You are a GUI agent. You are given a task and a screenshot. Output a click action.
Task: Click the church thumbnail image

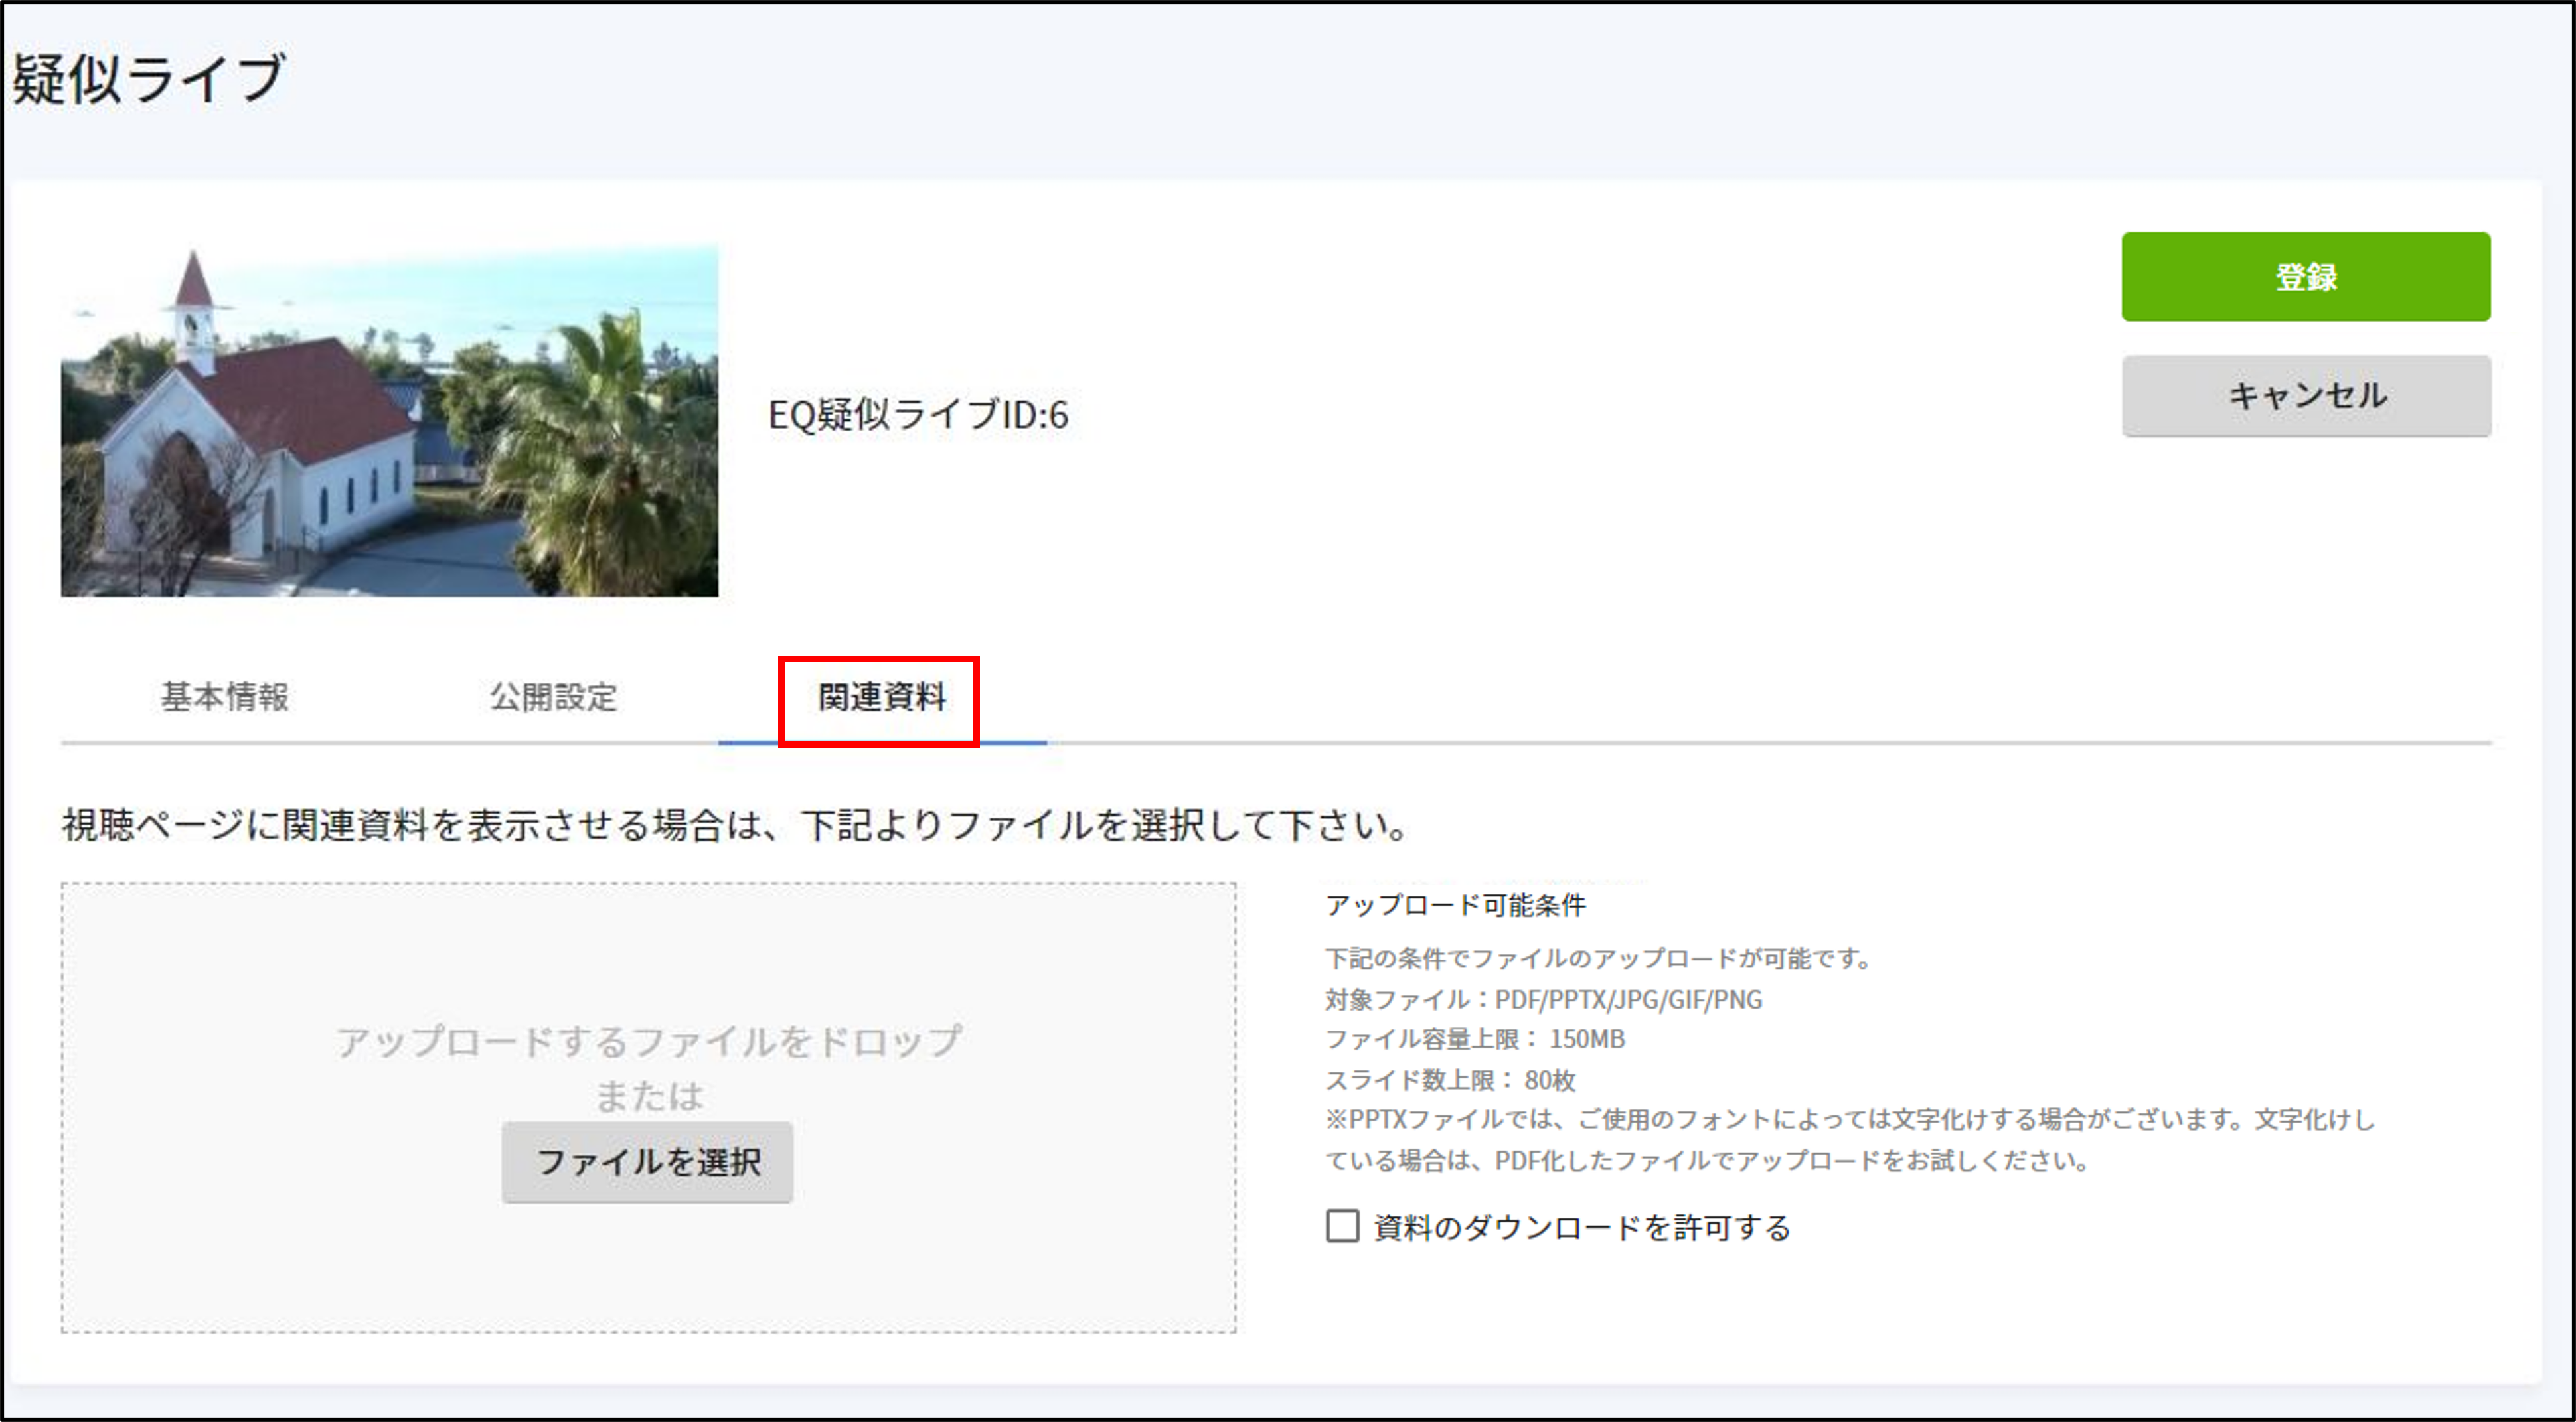pos(389,420)
